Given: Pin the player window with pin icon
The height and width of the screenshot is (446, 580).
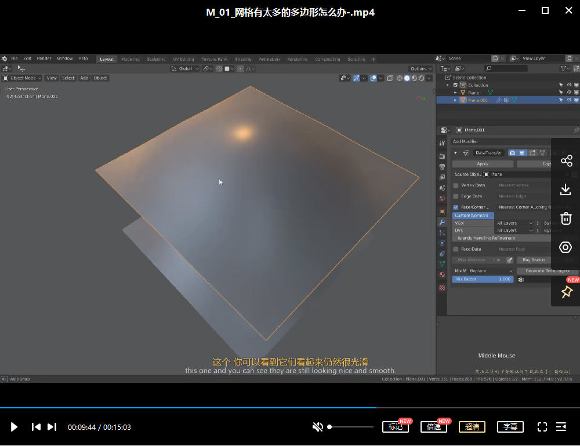Looking at the screenshot, I should pos(566,293).
